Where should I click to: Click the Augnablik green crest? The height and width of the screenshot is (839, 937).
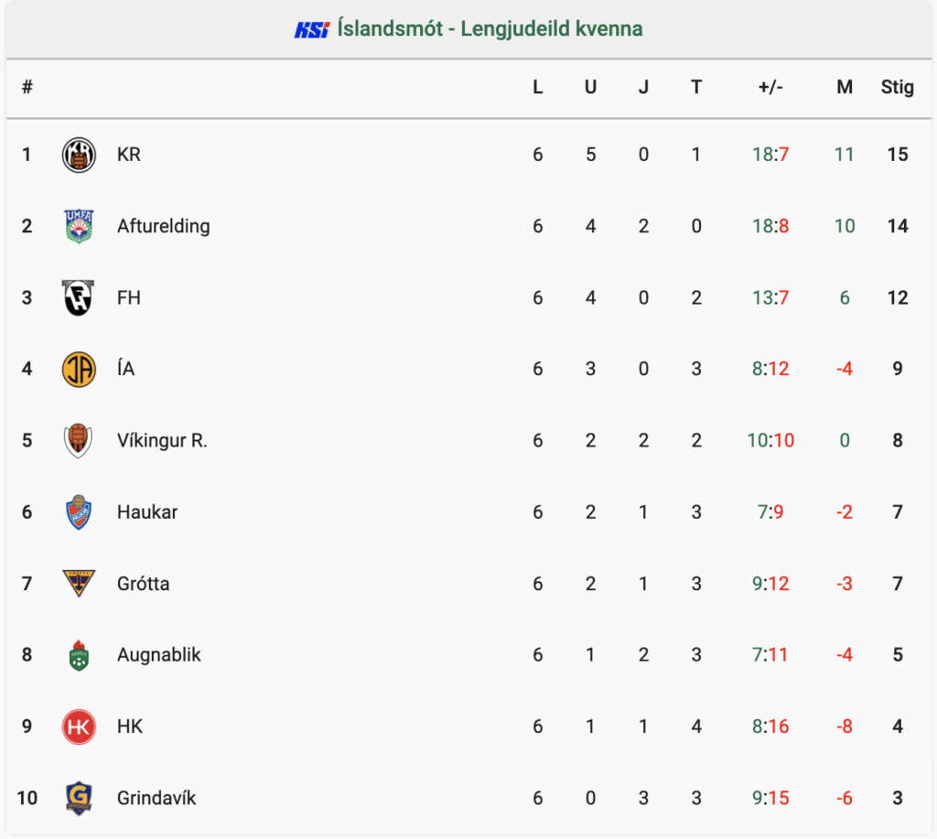(x=79, y=655)
